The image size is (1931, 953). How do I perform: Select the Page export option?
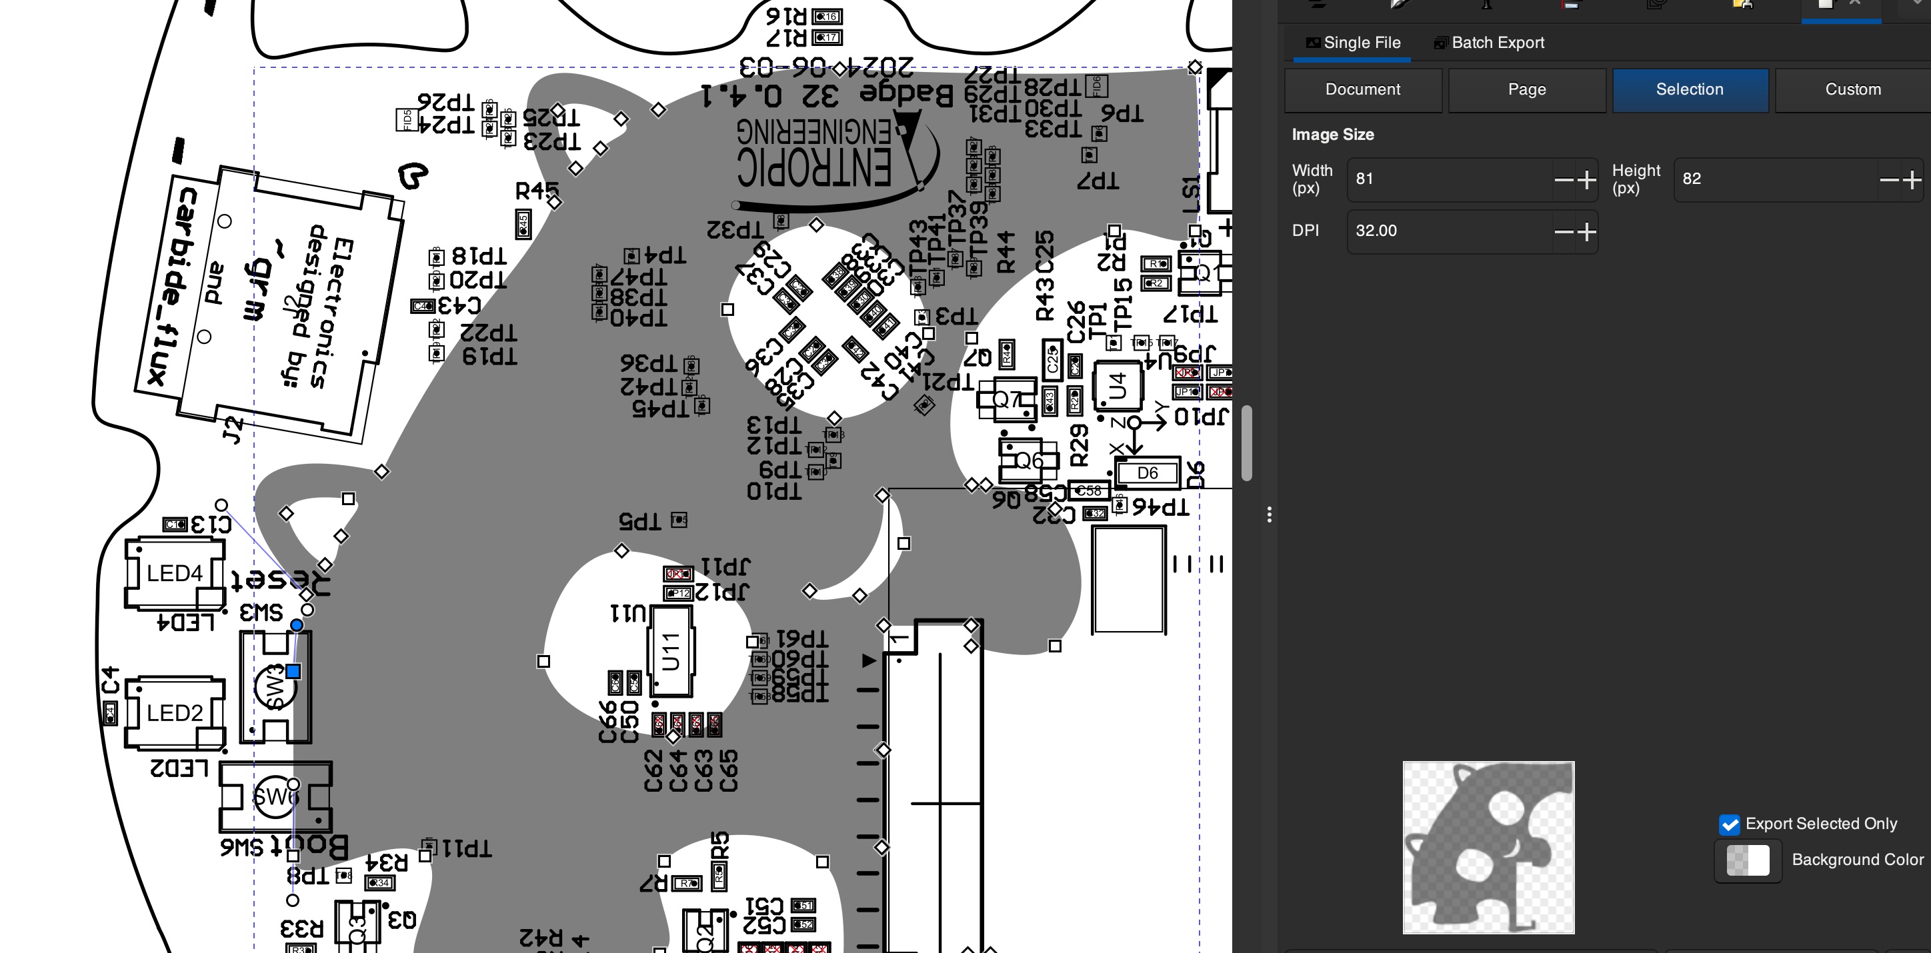point(1527,89)
